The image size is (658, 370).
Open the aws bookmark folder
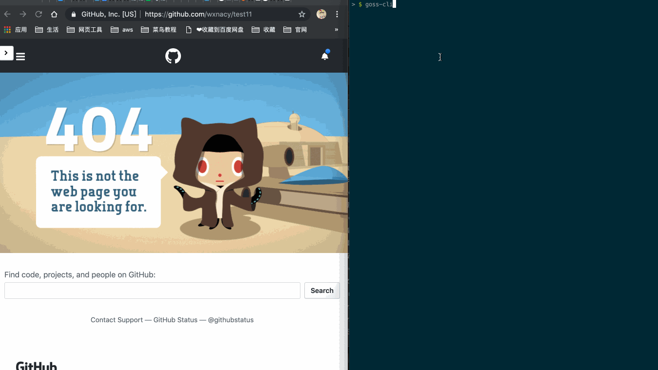pos(122,30)
